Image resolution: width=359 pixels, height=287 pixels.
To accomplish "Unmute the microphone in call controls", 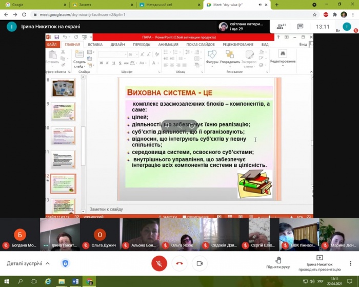I will 159,263.
